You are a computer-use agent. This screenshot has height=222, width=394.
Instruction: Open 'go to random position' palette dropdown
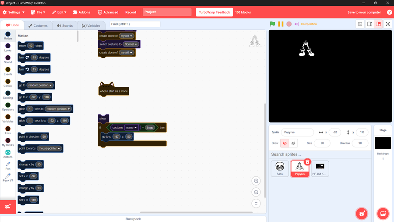click(40, 85)
